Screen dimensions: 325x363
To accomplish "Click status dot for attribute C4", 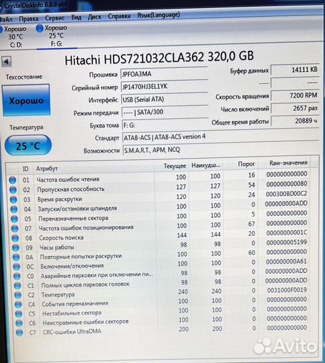I will pos(18,305).
